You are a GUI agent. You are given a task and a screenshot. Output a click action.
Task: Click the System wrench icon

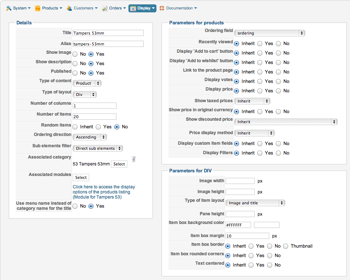coord(9,8)
